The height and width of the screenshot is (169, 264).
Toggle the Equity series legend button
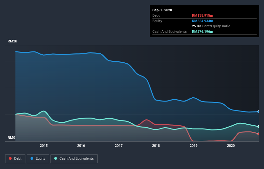pyautogui.click(x=38, y=159)
